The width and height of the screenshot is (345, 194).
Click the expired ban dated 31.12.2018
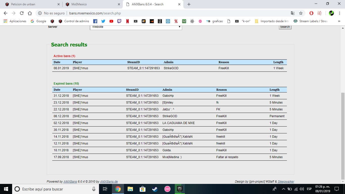(169, 96)
